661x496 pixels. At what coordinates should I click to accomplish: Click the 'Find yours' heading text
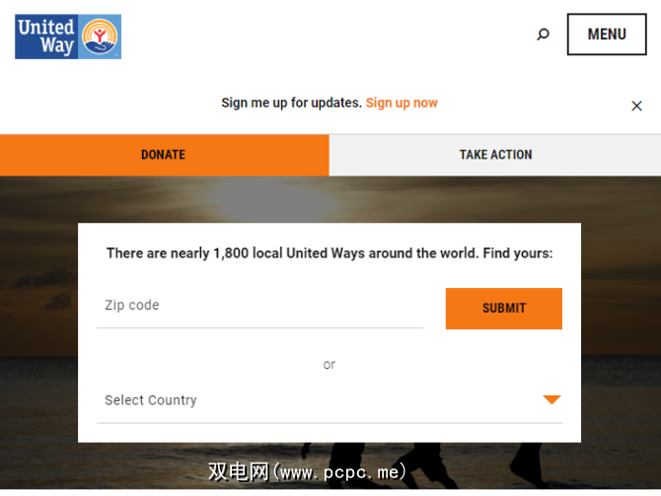click(x=518, y=253)
